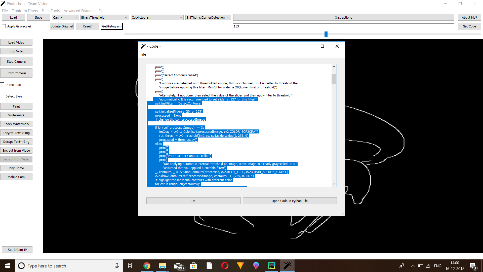Open Chrome from the taskbar
Viewport: 483px width, 272px height.
pyautogui.click(x=147, y=266)
